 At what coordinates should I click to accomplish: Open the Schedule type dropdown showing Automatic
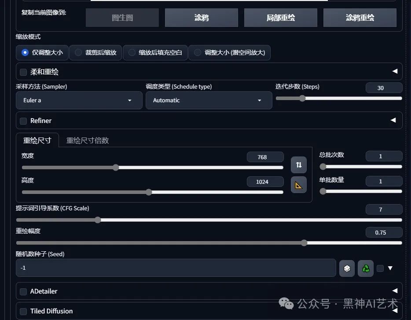tap(209, 100)
